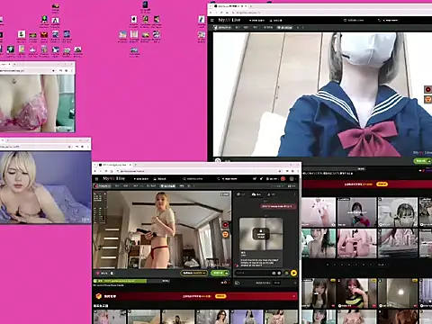Open the hamburger menu in the front MyAV Live window
432x324 pixels.
pos(96,179)
